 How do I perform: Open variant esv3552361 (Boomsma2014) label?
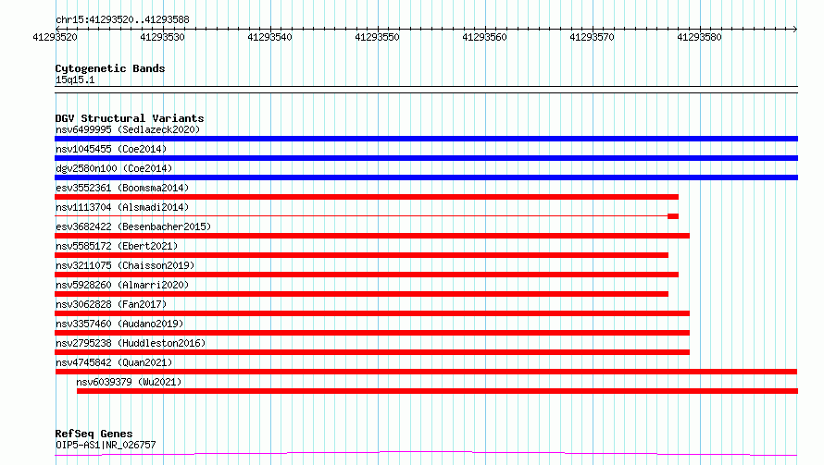pos(122,188)
